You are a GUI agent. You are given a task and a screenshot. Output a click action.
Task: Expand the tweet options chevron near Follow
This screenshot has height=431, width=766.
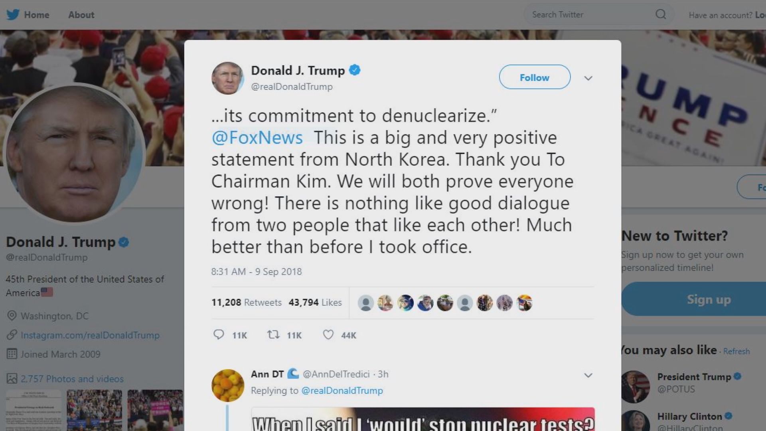(588, 78)
